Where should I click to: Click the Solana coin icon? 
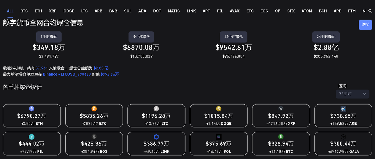tap(219, 137)
